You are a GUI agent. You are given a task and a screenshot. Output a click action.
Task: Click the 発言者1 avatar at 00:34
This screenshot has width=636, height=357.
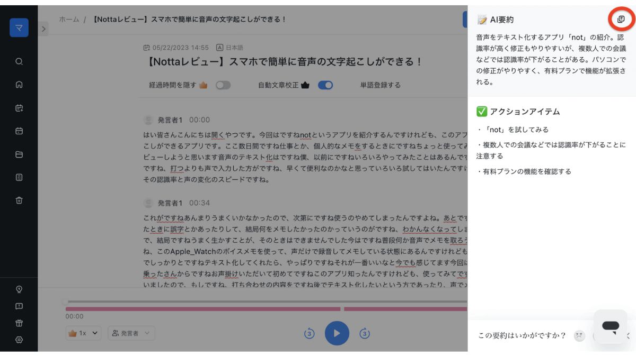coord(148,203)
